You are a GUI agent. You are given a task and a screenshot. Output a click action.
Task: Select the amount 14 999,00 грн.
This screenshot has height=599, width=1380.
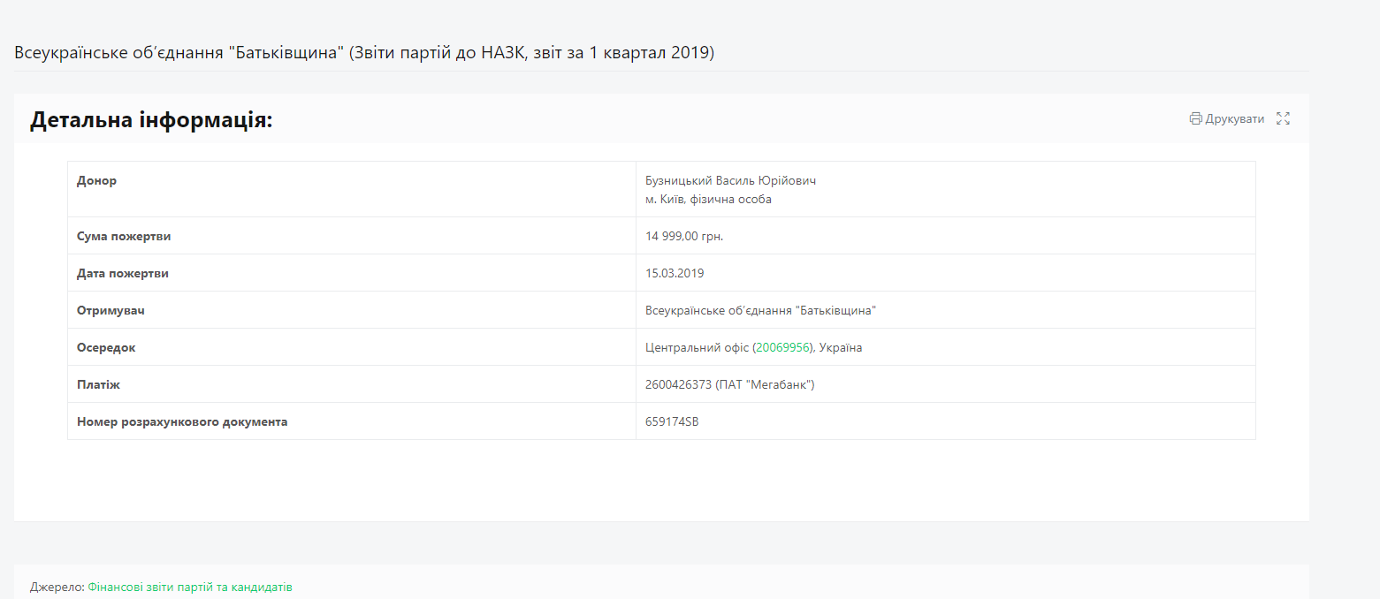pos(685,237)
